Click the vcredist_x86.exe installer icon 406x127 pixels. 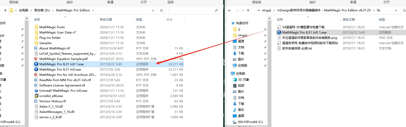[36, 96]
